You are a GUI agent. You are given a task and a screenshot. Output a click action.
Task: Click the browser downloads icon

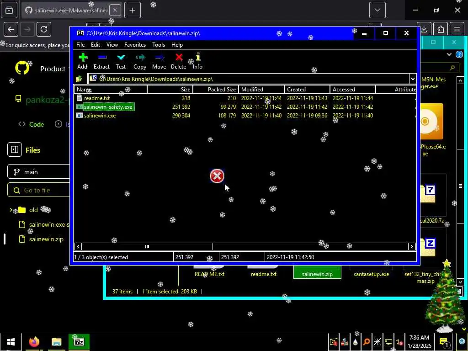point(424,29)
